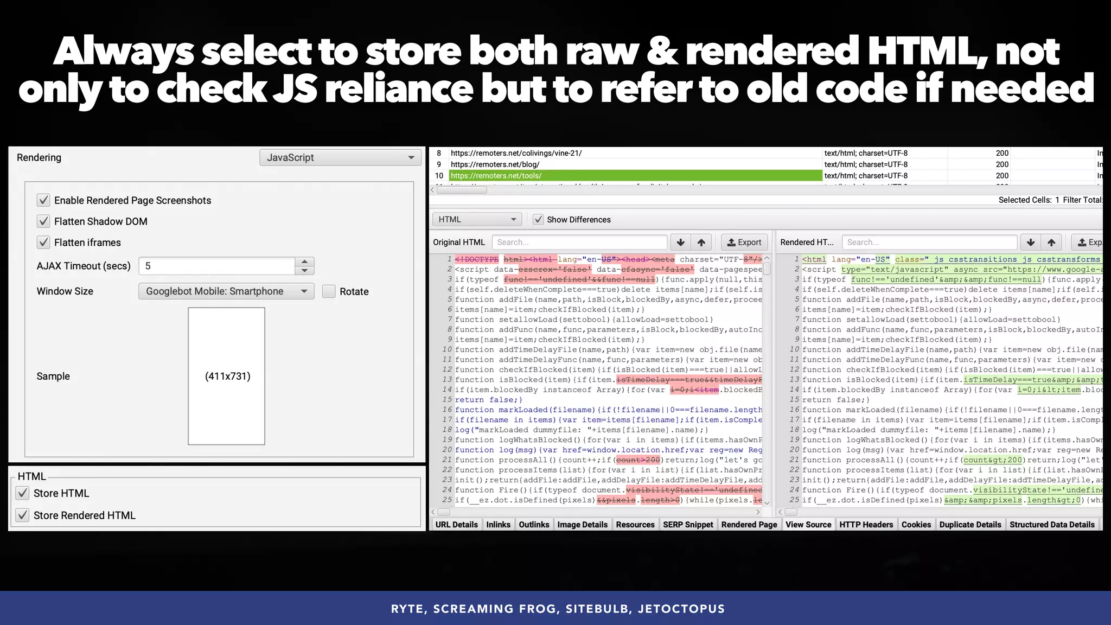Select the highlighted remoters.net/tools URL row
The height and width of the screenshot is (625, 1111).
click(766, 176)
